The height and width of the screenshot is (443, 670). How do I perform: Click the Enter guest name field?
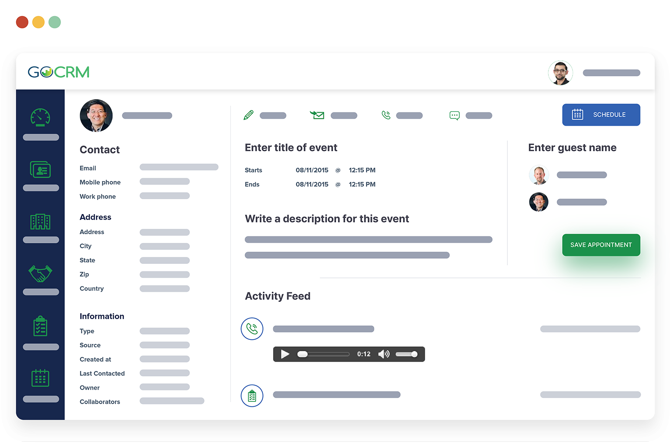coord(572,148)
